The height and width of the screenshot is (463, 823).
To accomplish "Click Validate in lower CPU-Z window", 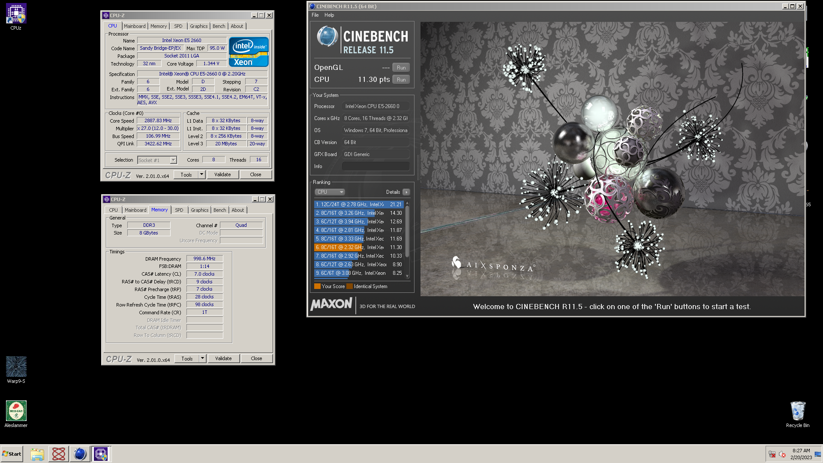I will (223, 358).
